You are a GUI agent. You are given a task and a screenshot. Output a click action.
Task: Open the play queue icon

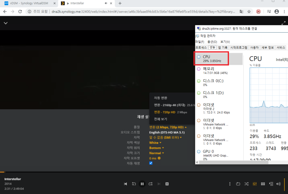pos(271,184)
